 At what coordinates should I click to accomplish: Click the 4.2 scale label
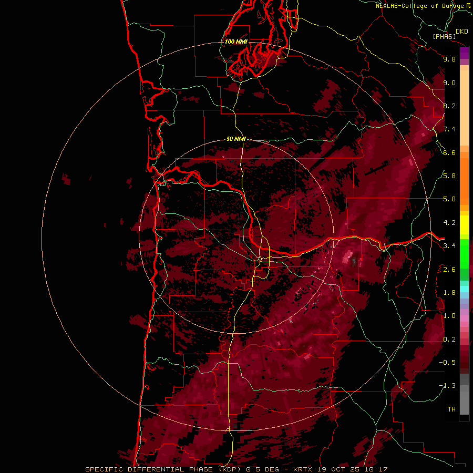pos(449,223)
